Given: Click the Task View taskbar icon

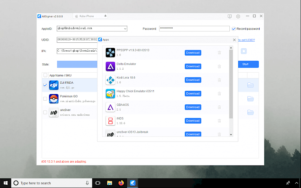Looking at the screenshot, I should coord(98,183).
